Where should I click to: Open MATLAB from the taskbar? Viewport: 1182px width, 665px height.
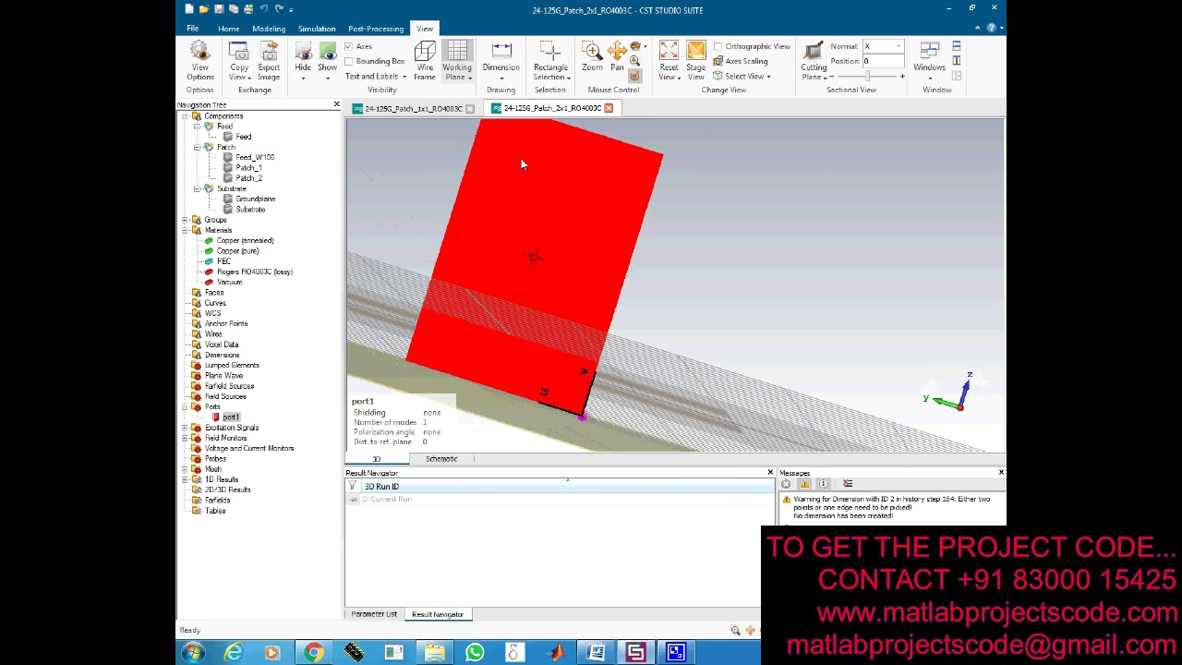click(556, 653)
